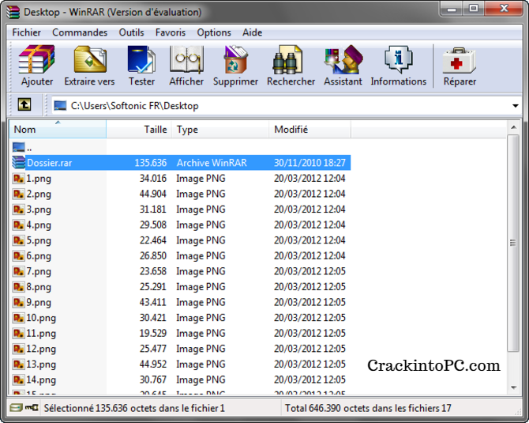Click the computer icon in address bar
The width and height of the screenshot is (529, 423).
point(60,105)
